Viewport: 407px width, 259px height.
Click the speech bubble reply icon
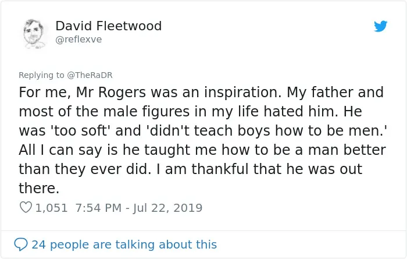(21, 244)
